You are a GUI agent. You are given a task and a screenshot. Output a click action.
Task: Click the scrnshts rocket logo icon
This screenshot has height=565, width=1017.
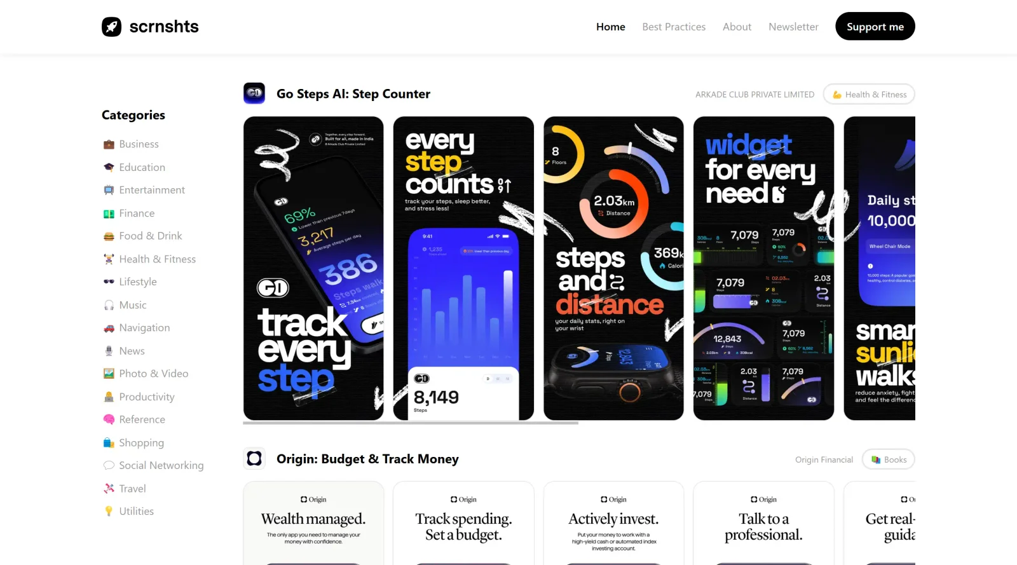coord(111,27)
